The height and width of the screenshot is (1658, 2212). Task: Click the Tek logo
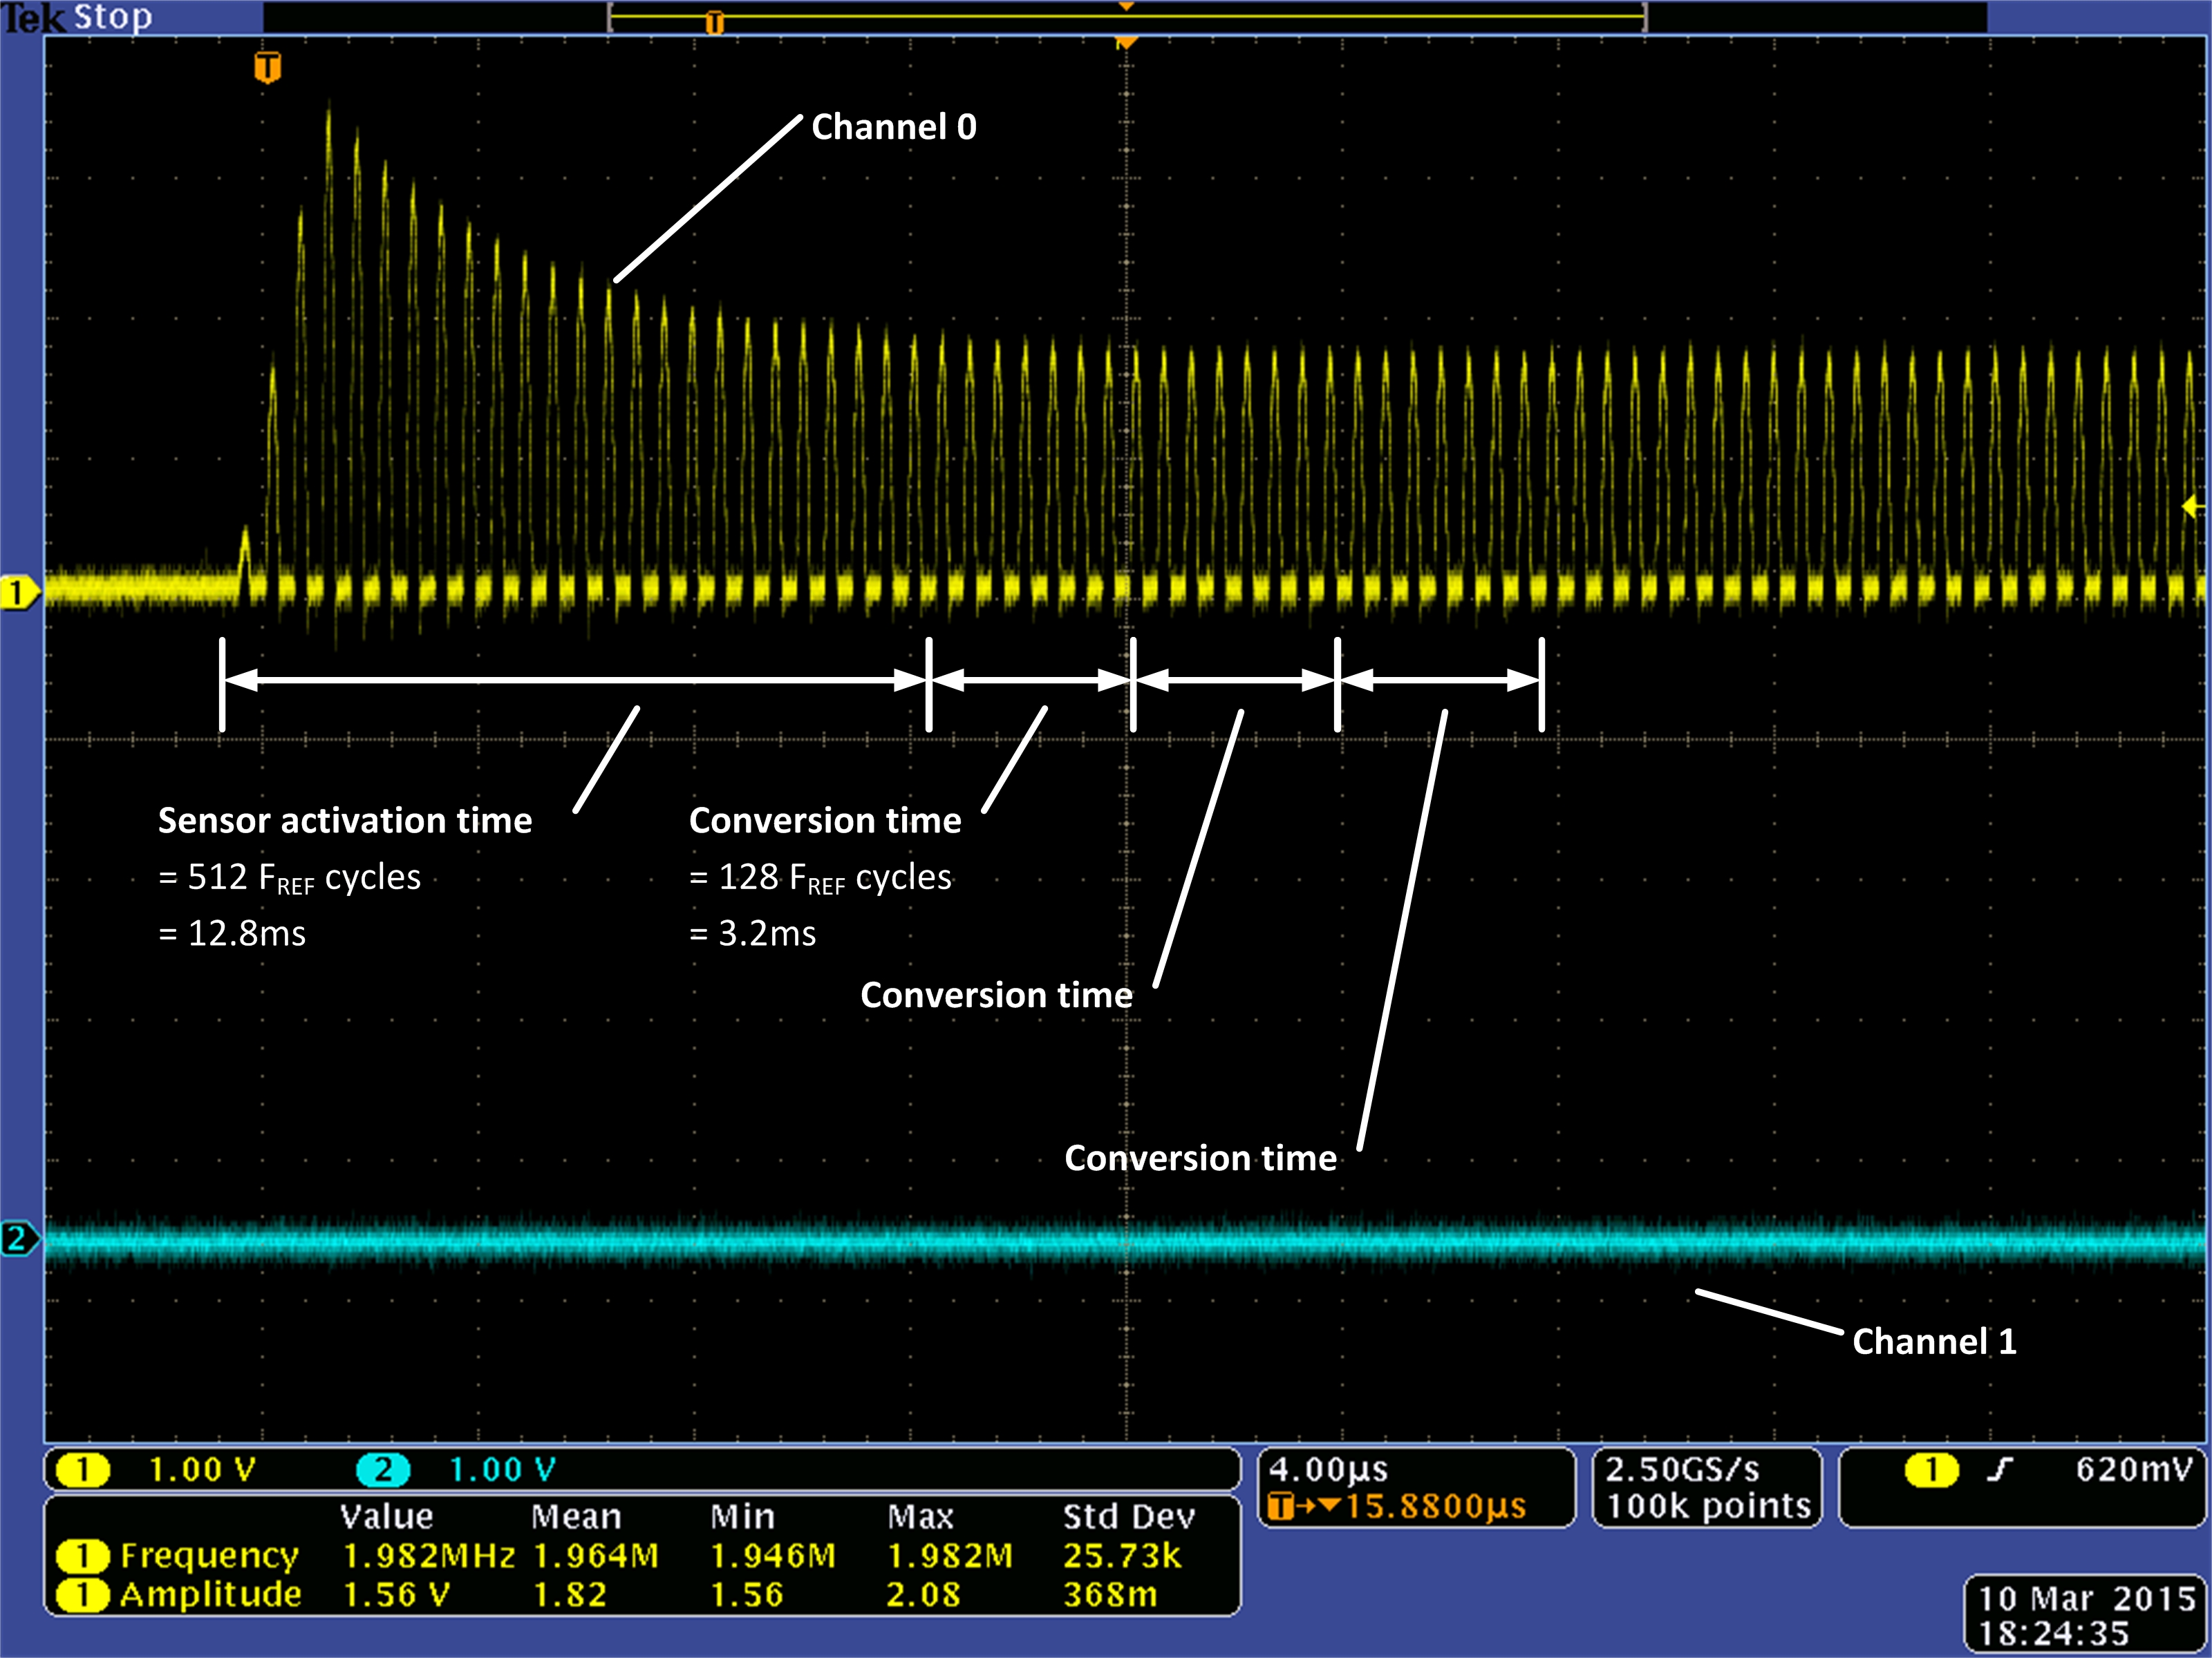click(x=32, y=17)
